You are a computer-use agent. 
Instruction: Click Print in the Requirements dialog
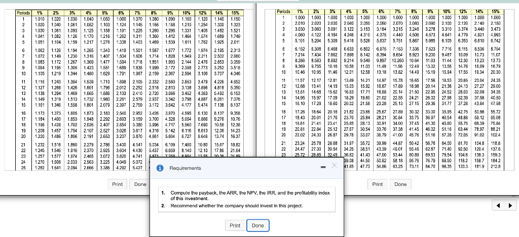[235, 225]
